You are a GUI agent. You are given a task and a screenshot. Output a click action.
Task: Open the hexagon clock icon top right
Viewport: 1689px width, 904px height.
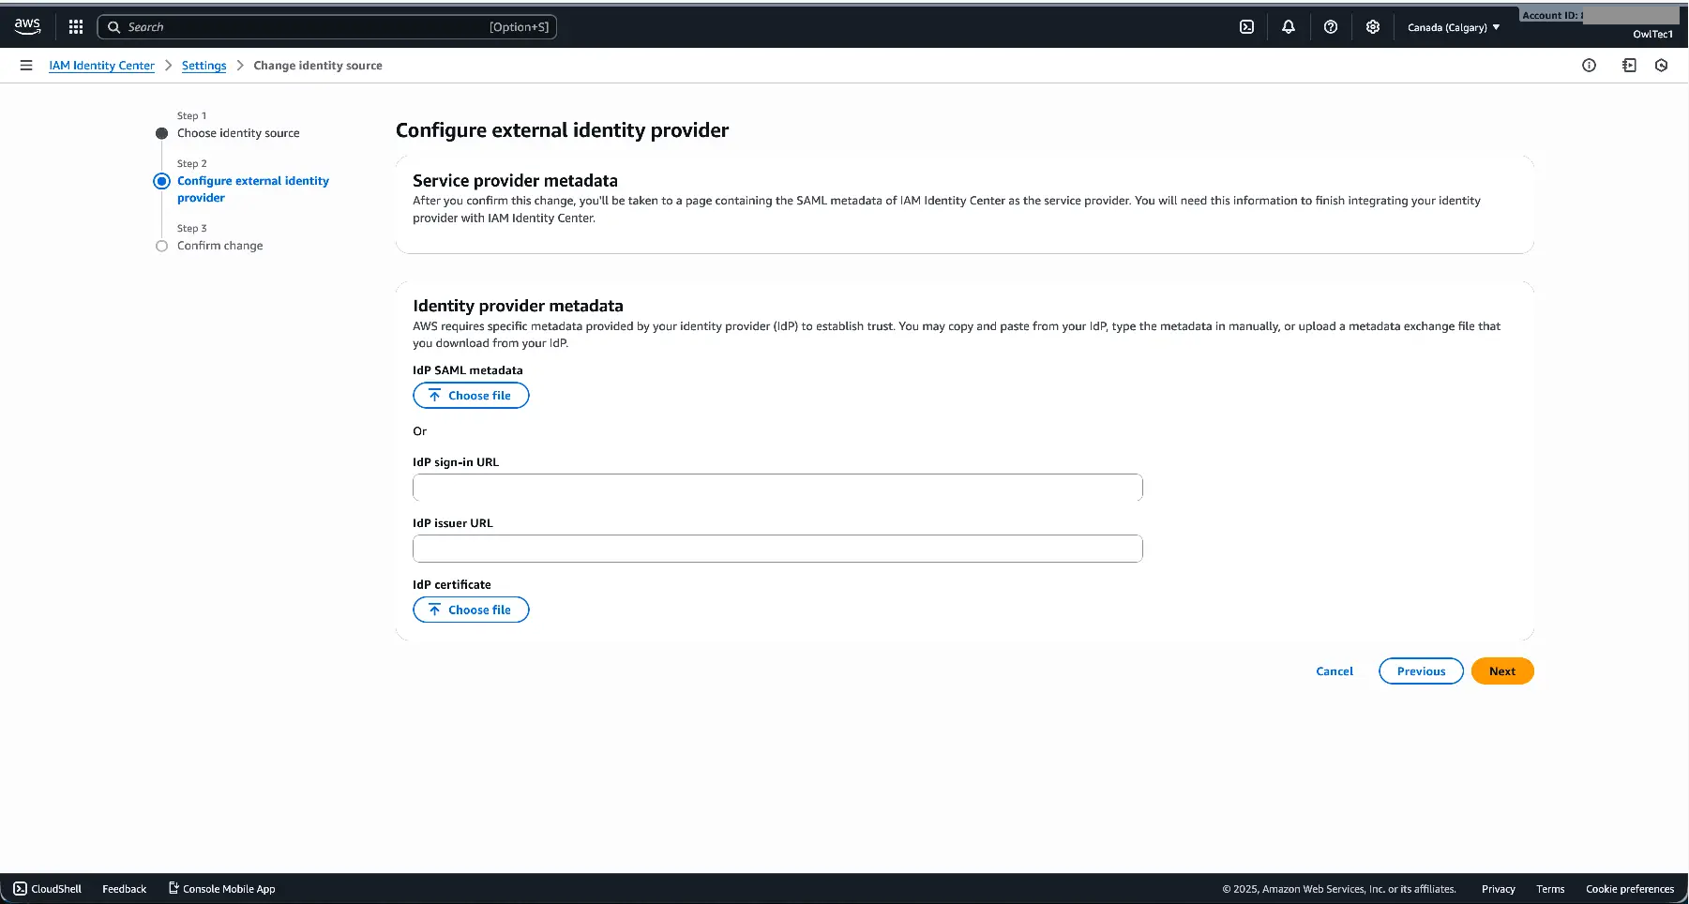(x=1661, y=66)
